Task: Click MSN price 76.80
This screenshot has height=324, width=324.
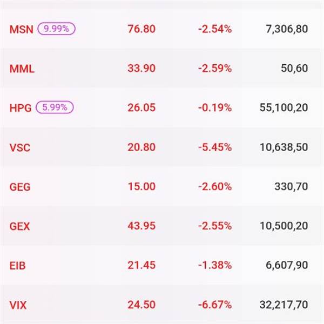Action: 141,29
